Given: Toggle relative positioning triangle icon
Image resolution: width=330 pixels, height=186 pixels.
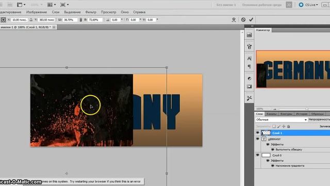Looking at the screenshot, I should pos(31,20).
